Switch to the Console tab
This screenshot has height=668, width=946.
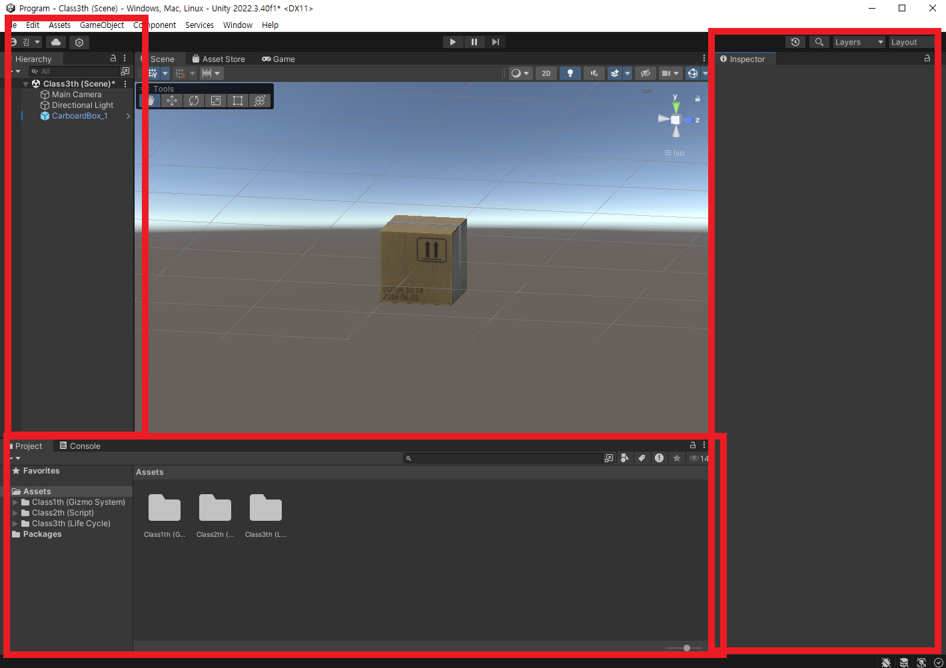point(85,446)
